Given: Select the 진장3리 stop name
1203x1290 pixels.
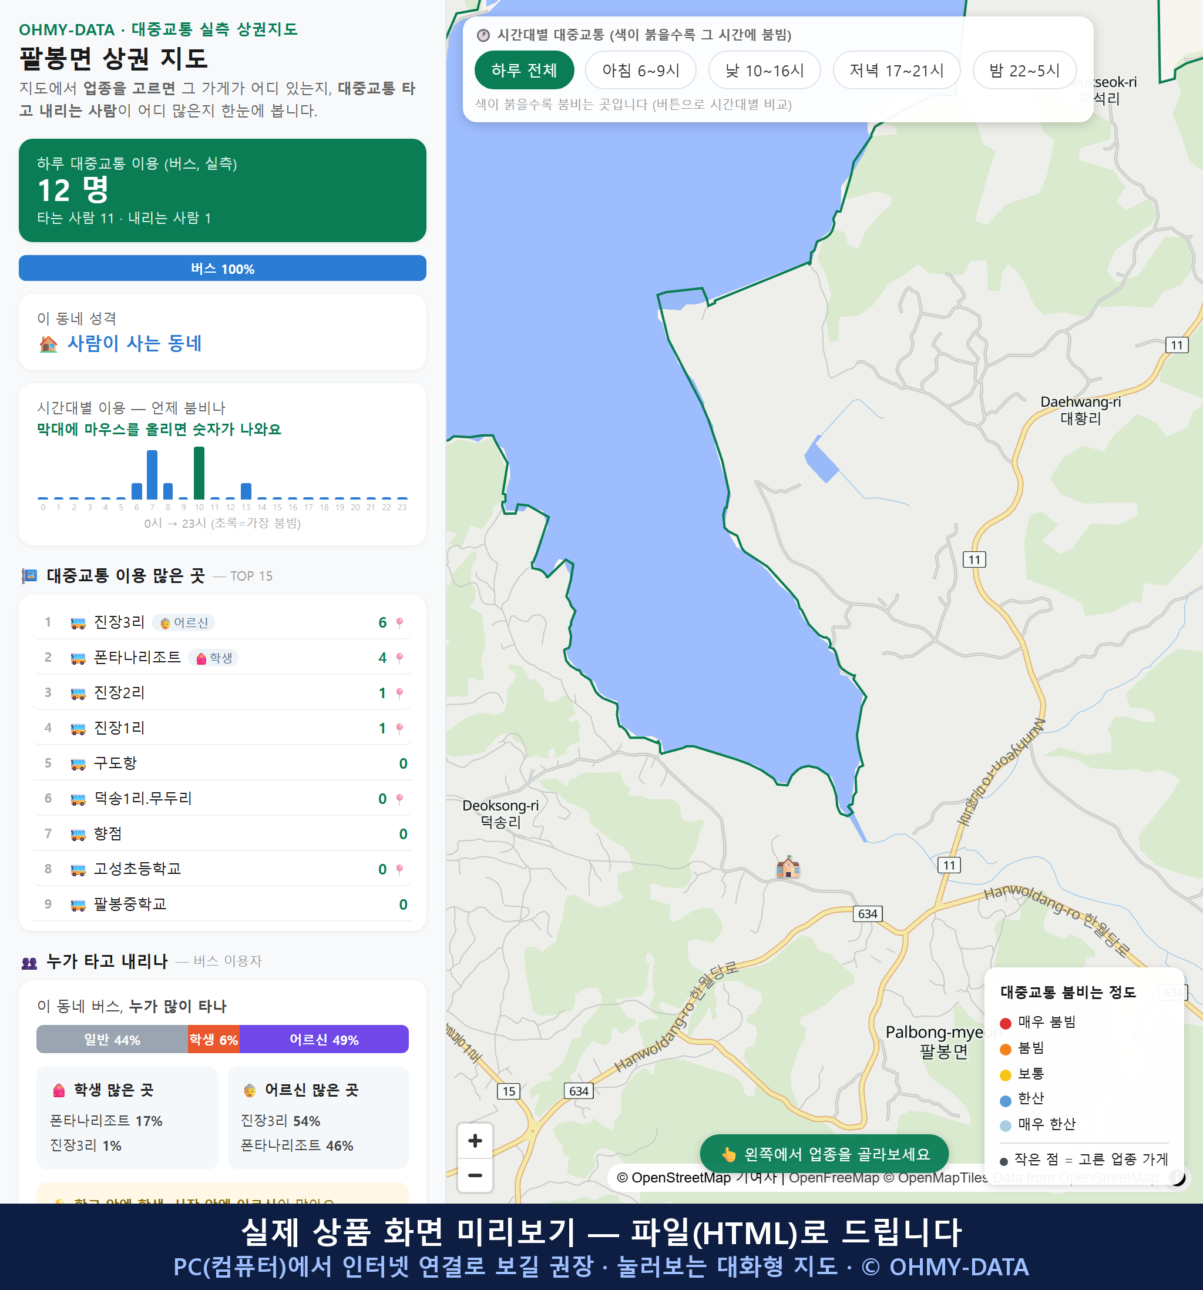Looking at the screenshot, I should [x=119, y=622].
